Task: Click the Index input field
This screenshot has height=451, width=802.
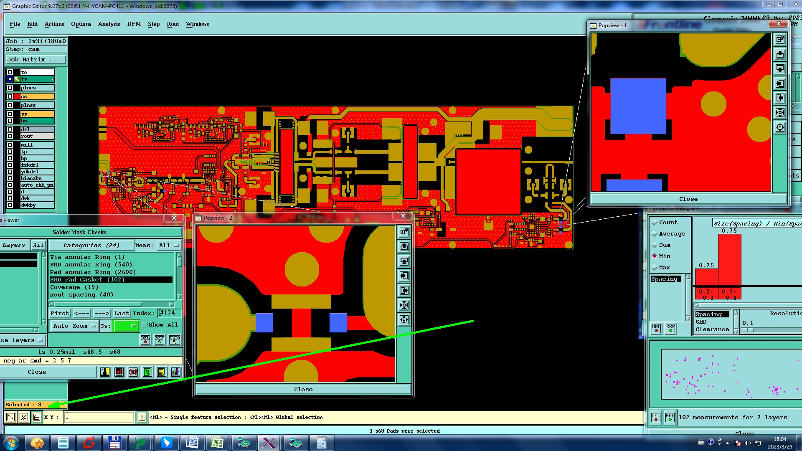Action: coord(170,313)
